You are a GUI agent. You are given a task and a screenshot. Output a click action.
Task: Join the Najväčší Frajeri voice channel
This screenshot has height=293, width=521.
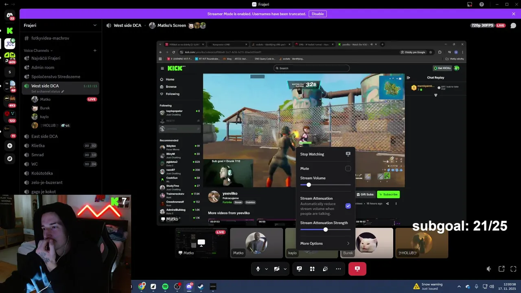click(x=60, y=58)
